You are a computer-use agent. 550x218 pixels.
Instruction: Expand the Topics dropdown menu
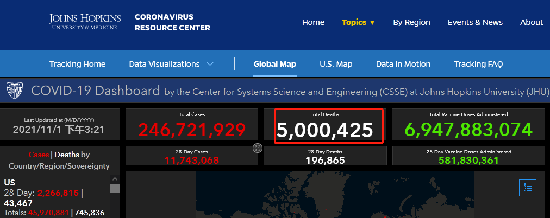[358, 22]
